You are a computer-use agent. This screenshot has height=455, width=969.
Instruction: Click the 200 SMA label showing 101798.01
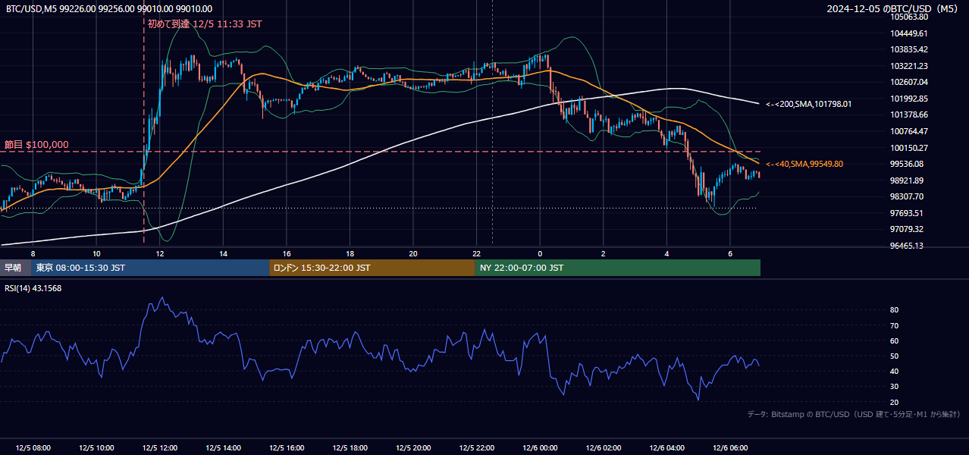pos(808,104)
